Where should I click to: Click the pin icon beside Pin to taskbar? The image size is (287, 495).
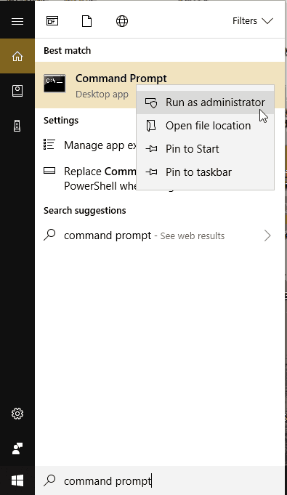pos(151,172)
